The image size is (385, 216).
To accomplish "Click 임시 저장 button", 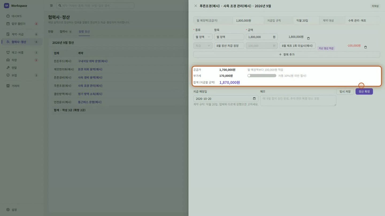I will (x=345, y=91).
